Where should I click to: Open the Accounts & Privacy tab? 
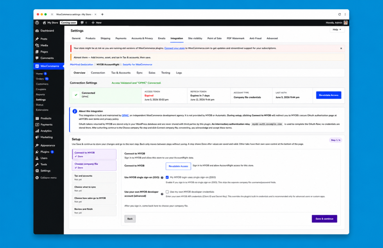(x=142, y=39)
